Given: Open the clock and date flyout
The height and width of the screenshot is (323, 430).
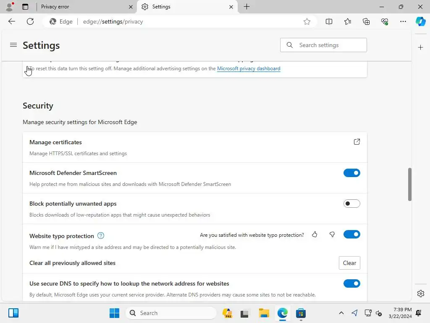Looking at the screenshot, I should [x=400, y=313].
